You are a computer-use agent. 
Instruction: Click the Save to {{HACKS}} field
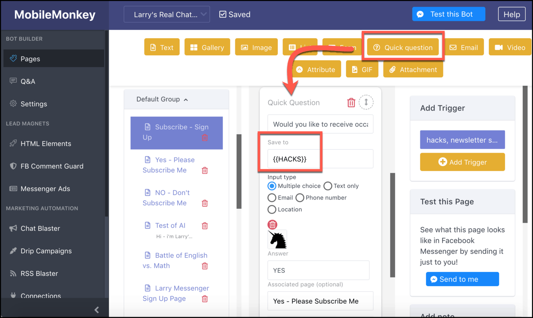[x=320, y=159]
